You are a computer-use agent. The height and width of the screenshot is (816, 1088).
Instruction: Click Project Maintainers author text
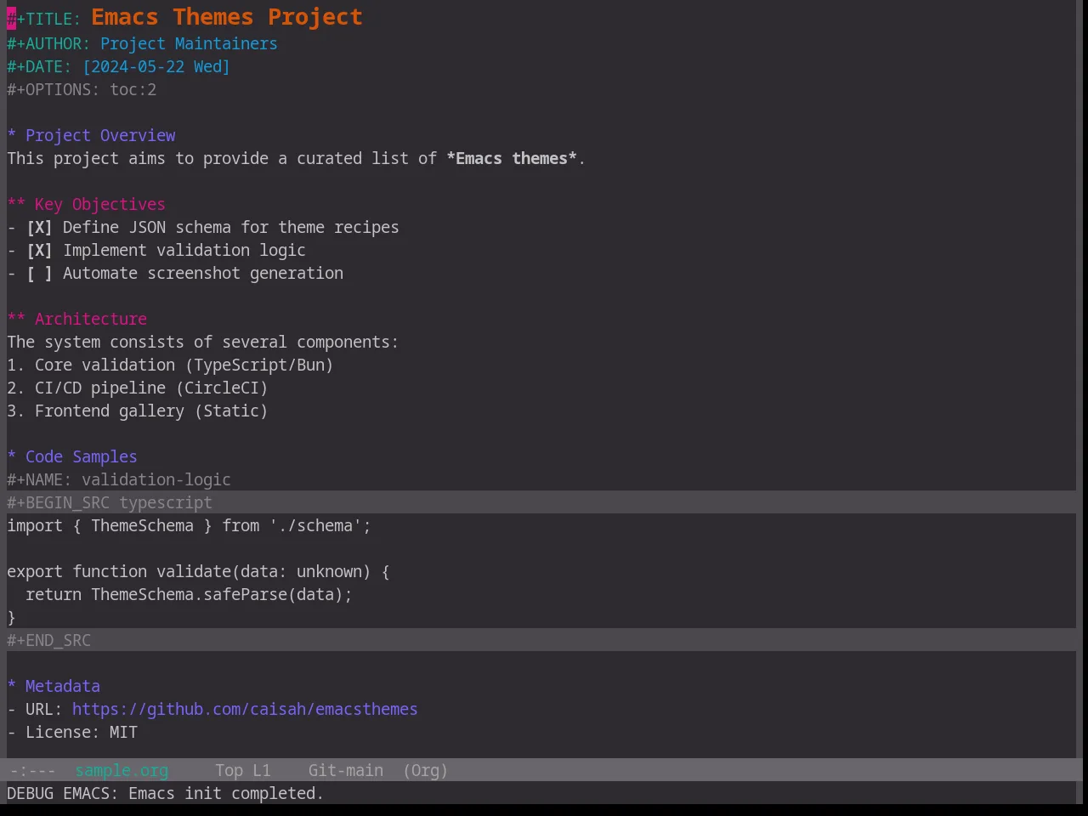[x=189, y=44]
